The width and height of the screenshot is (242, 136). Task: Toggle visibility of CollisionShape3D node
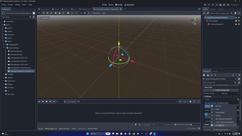click(239, 24)
